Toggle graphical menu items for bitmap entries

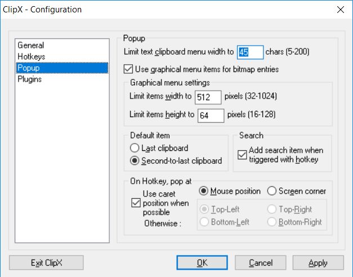(128, 70)
